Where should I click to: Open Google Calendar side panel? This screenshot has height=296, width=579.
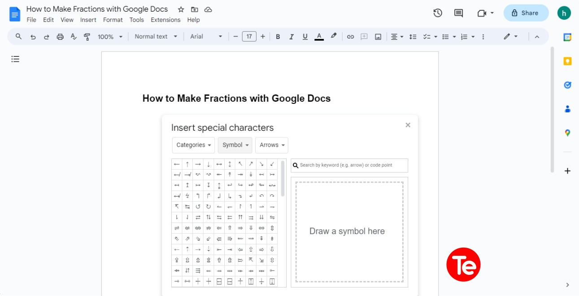(567, 38)
